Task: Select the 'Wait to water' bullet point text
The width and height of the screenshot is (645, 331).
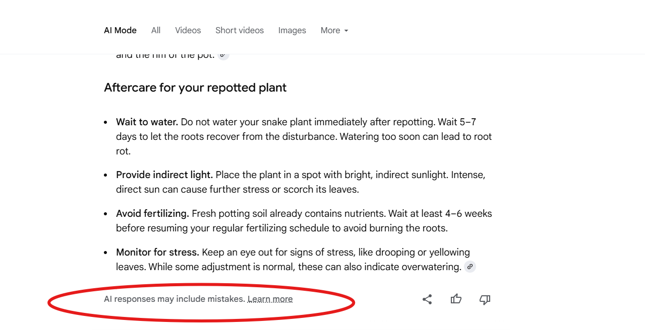Action: coord(147,122)
